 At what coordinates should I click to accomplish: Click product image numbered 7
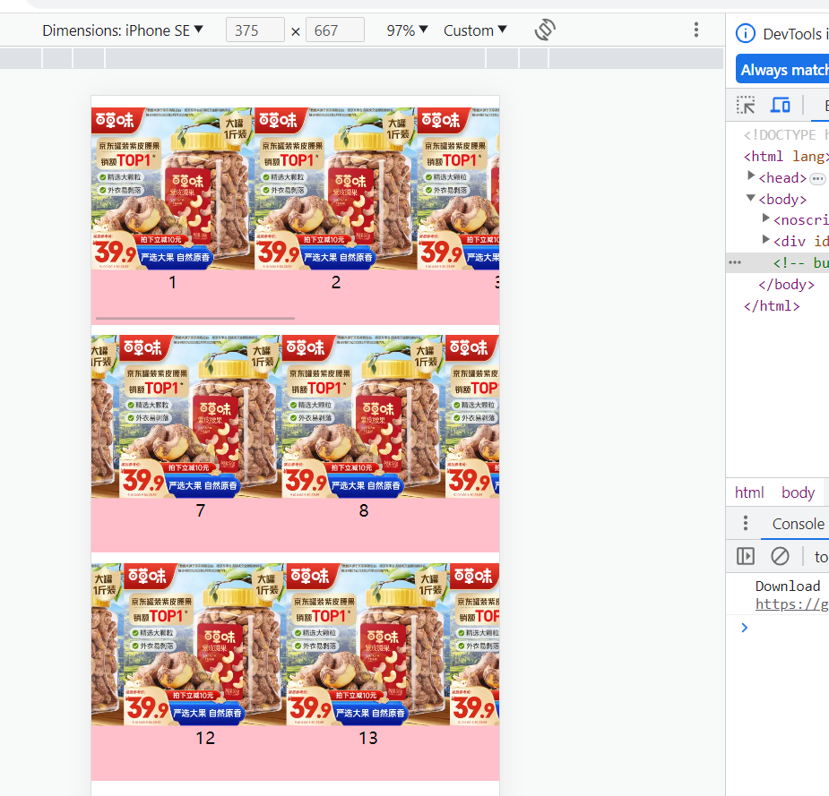(201, 416)
